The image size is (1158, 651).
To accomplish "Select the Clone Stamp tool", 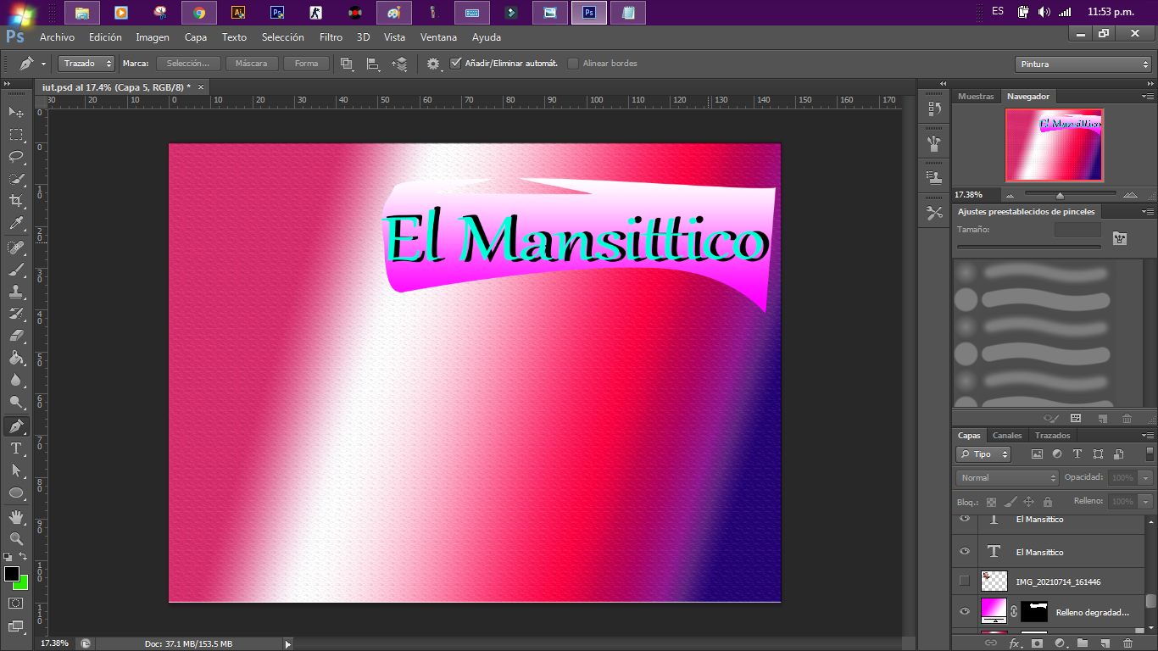I will coord(16,292).
